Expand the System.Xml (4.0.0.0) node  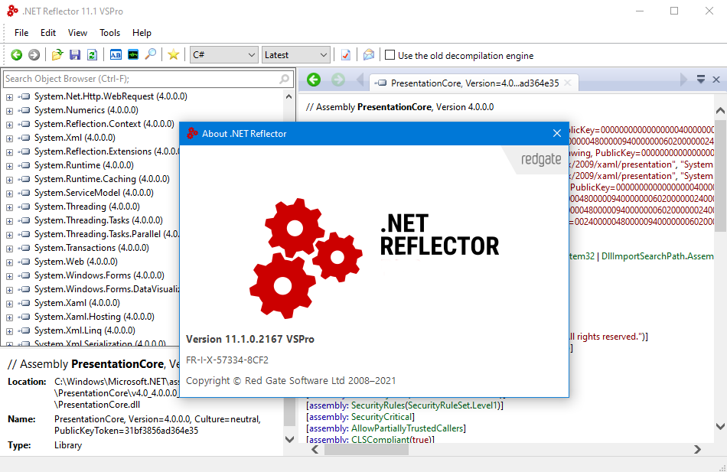(x=9, y=138)
